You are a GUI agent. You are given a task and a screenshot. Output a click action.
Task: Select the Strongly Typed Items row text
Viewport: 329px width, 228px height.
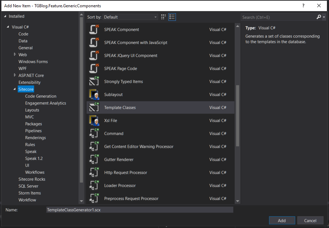click(123, 81)
